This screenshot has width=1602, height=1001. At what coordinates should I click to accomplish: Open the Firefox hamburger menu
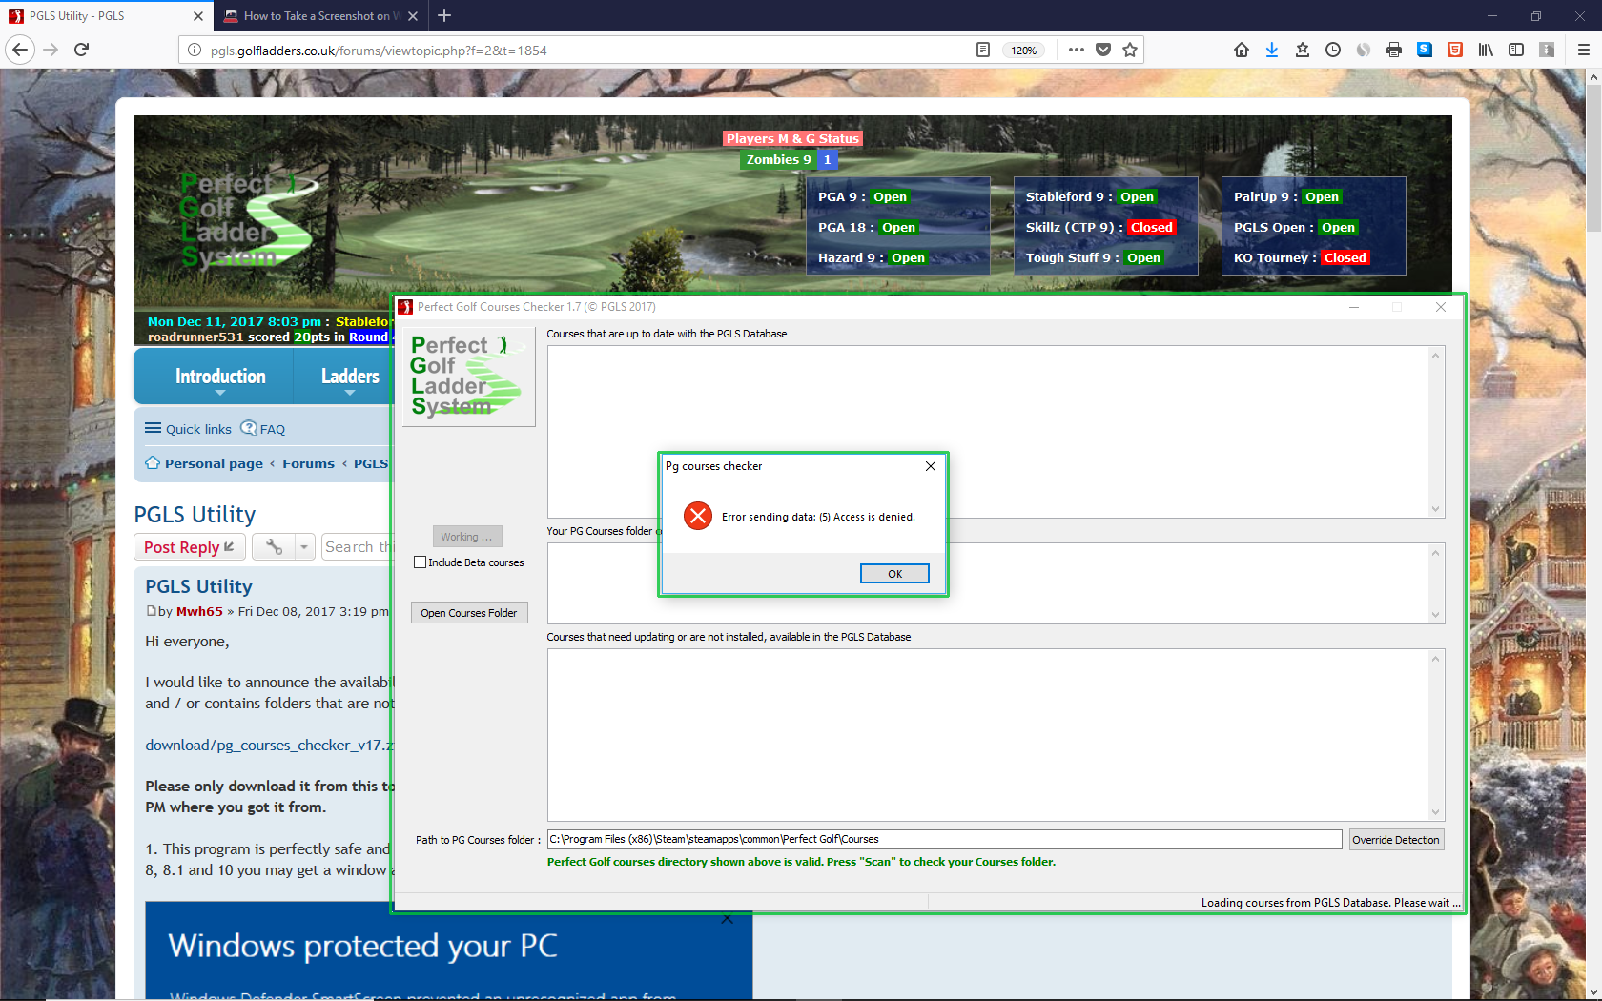coord(1583,50)
